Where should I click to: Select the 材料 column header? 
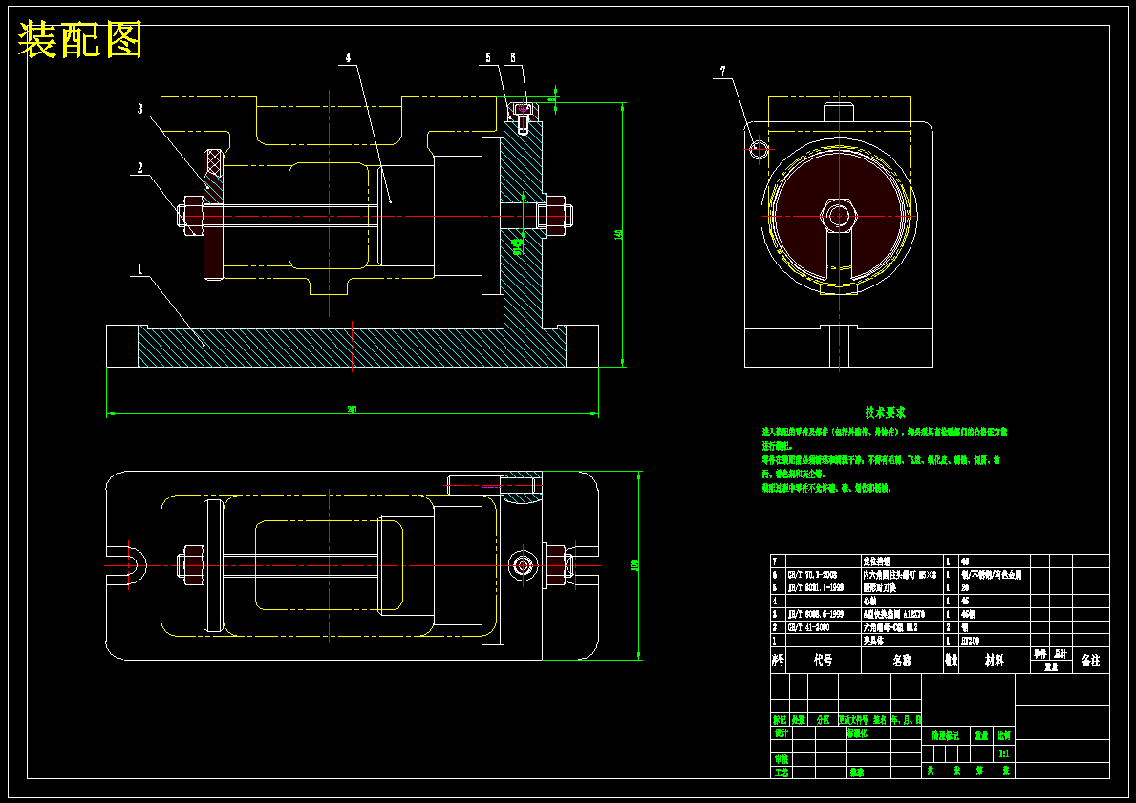point(994,661)
